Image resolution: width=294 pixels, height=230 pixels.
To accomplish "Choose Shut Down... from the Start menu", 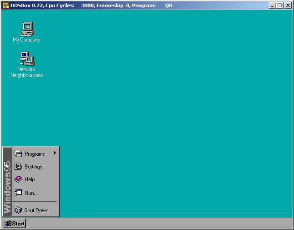I will [35, 210].
